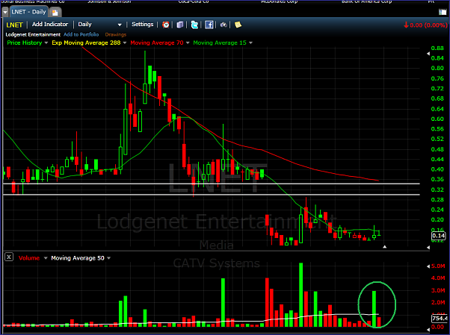Open the tab list dropdown arrow
The image size is (450, 335).
[5, 12]
